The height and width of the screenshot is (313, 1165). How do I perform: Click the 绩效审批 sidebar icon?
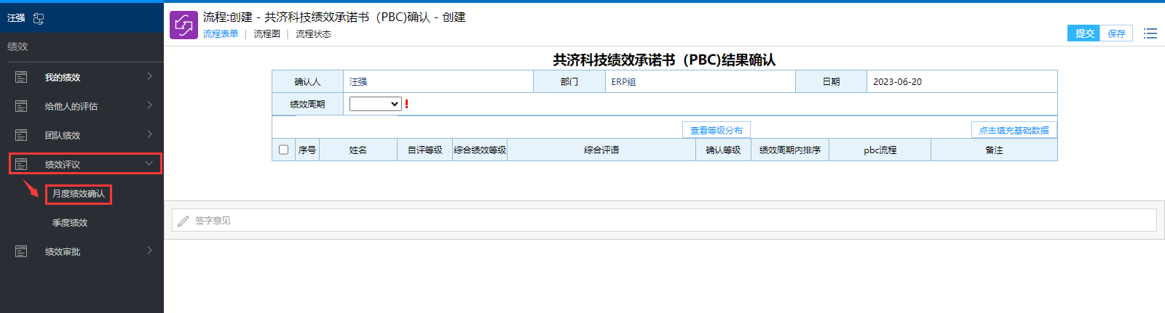(x=21, y=251)
